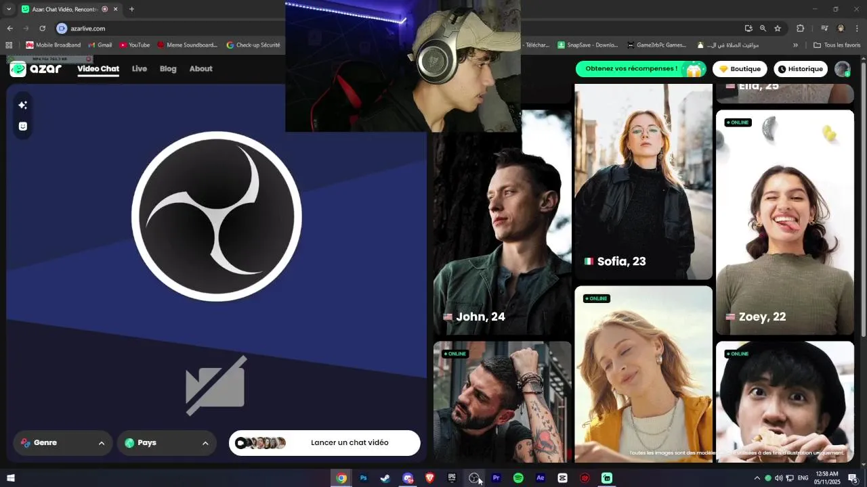Reload the azarlive.com page
This screenshot has width=867, height=487.
tap(42, 28)
